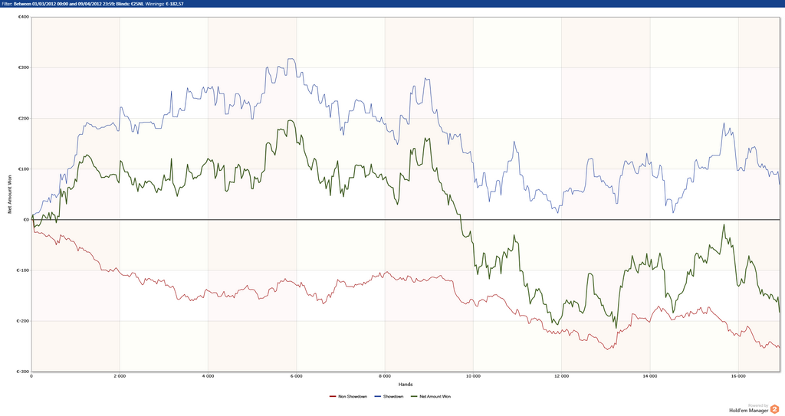Click the '6 000' x-axis label
Screen dimensions: 785x416
297,376
